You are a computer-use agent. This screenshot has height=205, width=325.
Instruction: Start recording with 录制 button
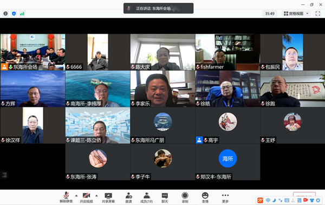pyautogui.click(x=185, y=197)
